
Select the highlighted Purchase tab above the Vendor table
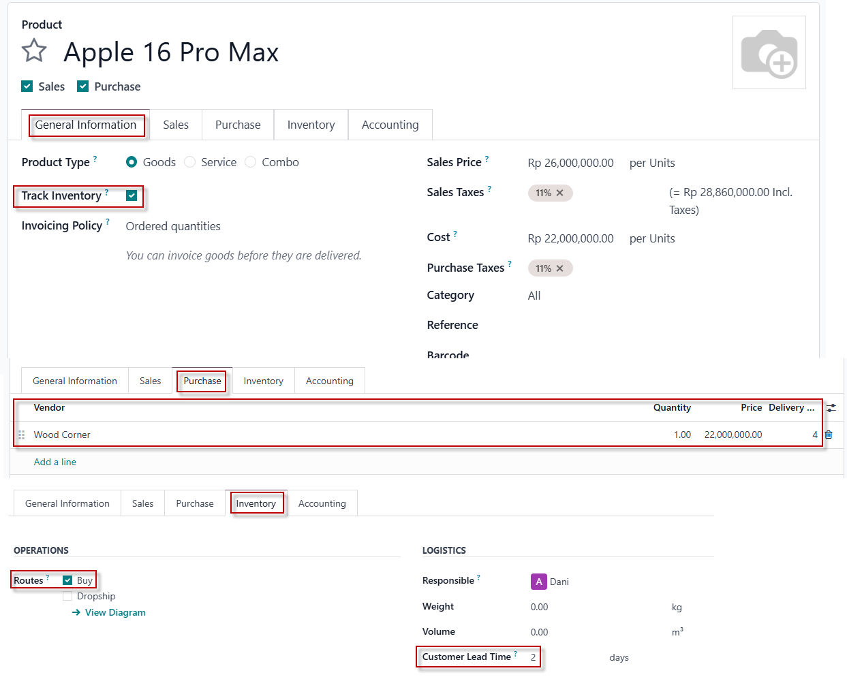click(202, 381)
